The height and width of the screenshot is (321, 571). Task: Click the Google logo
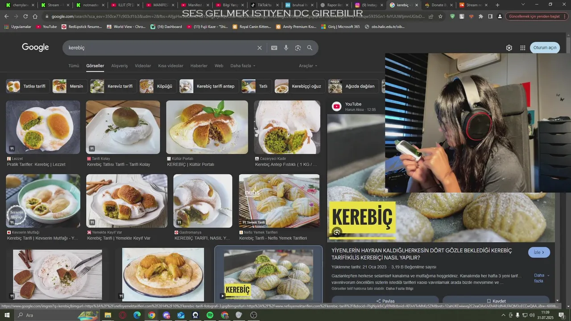(x=35, y=47)
